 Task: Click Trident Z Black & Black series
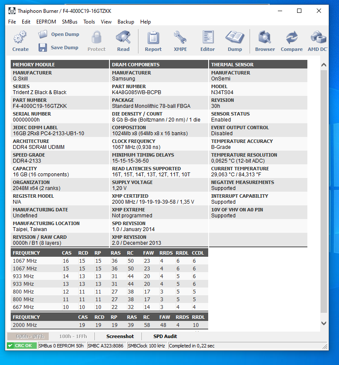(39, 92)
